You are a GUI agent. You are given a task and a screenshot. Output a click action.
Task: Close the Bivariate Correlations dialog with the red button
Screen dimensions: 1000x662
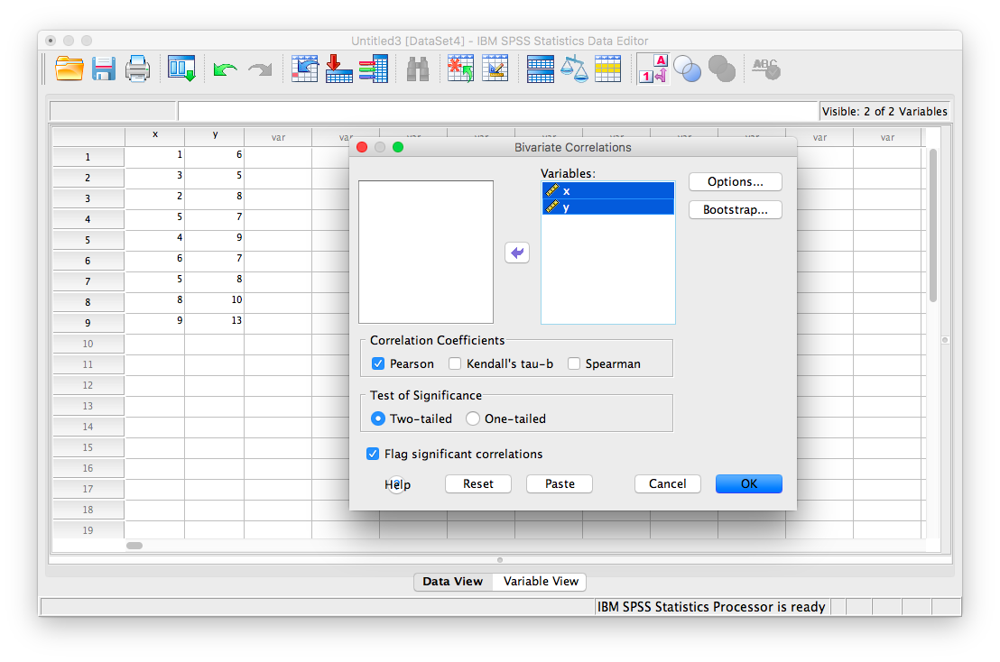(x=362, y=147)
